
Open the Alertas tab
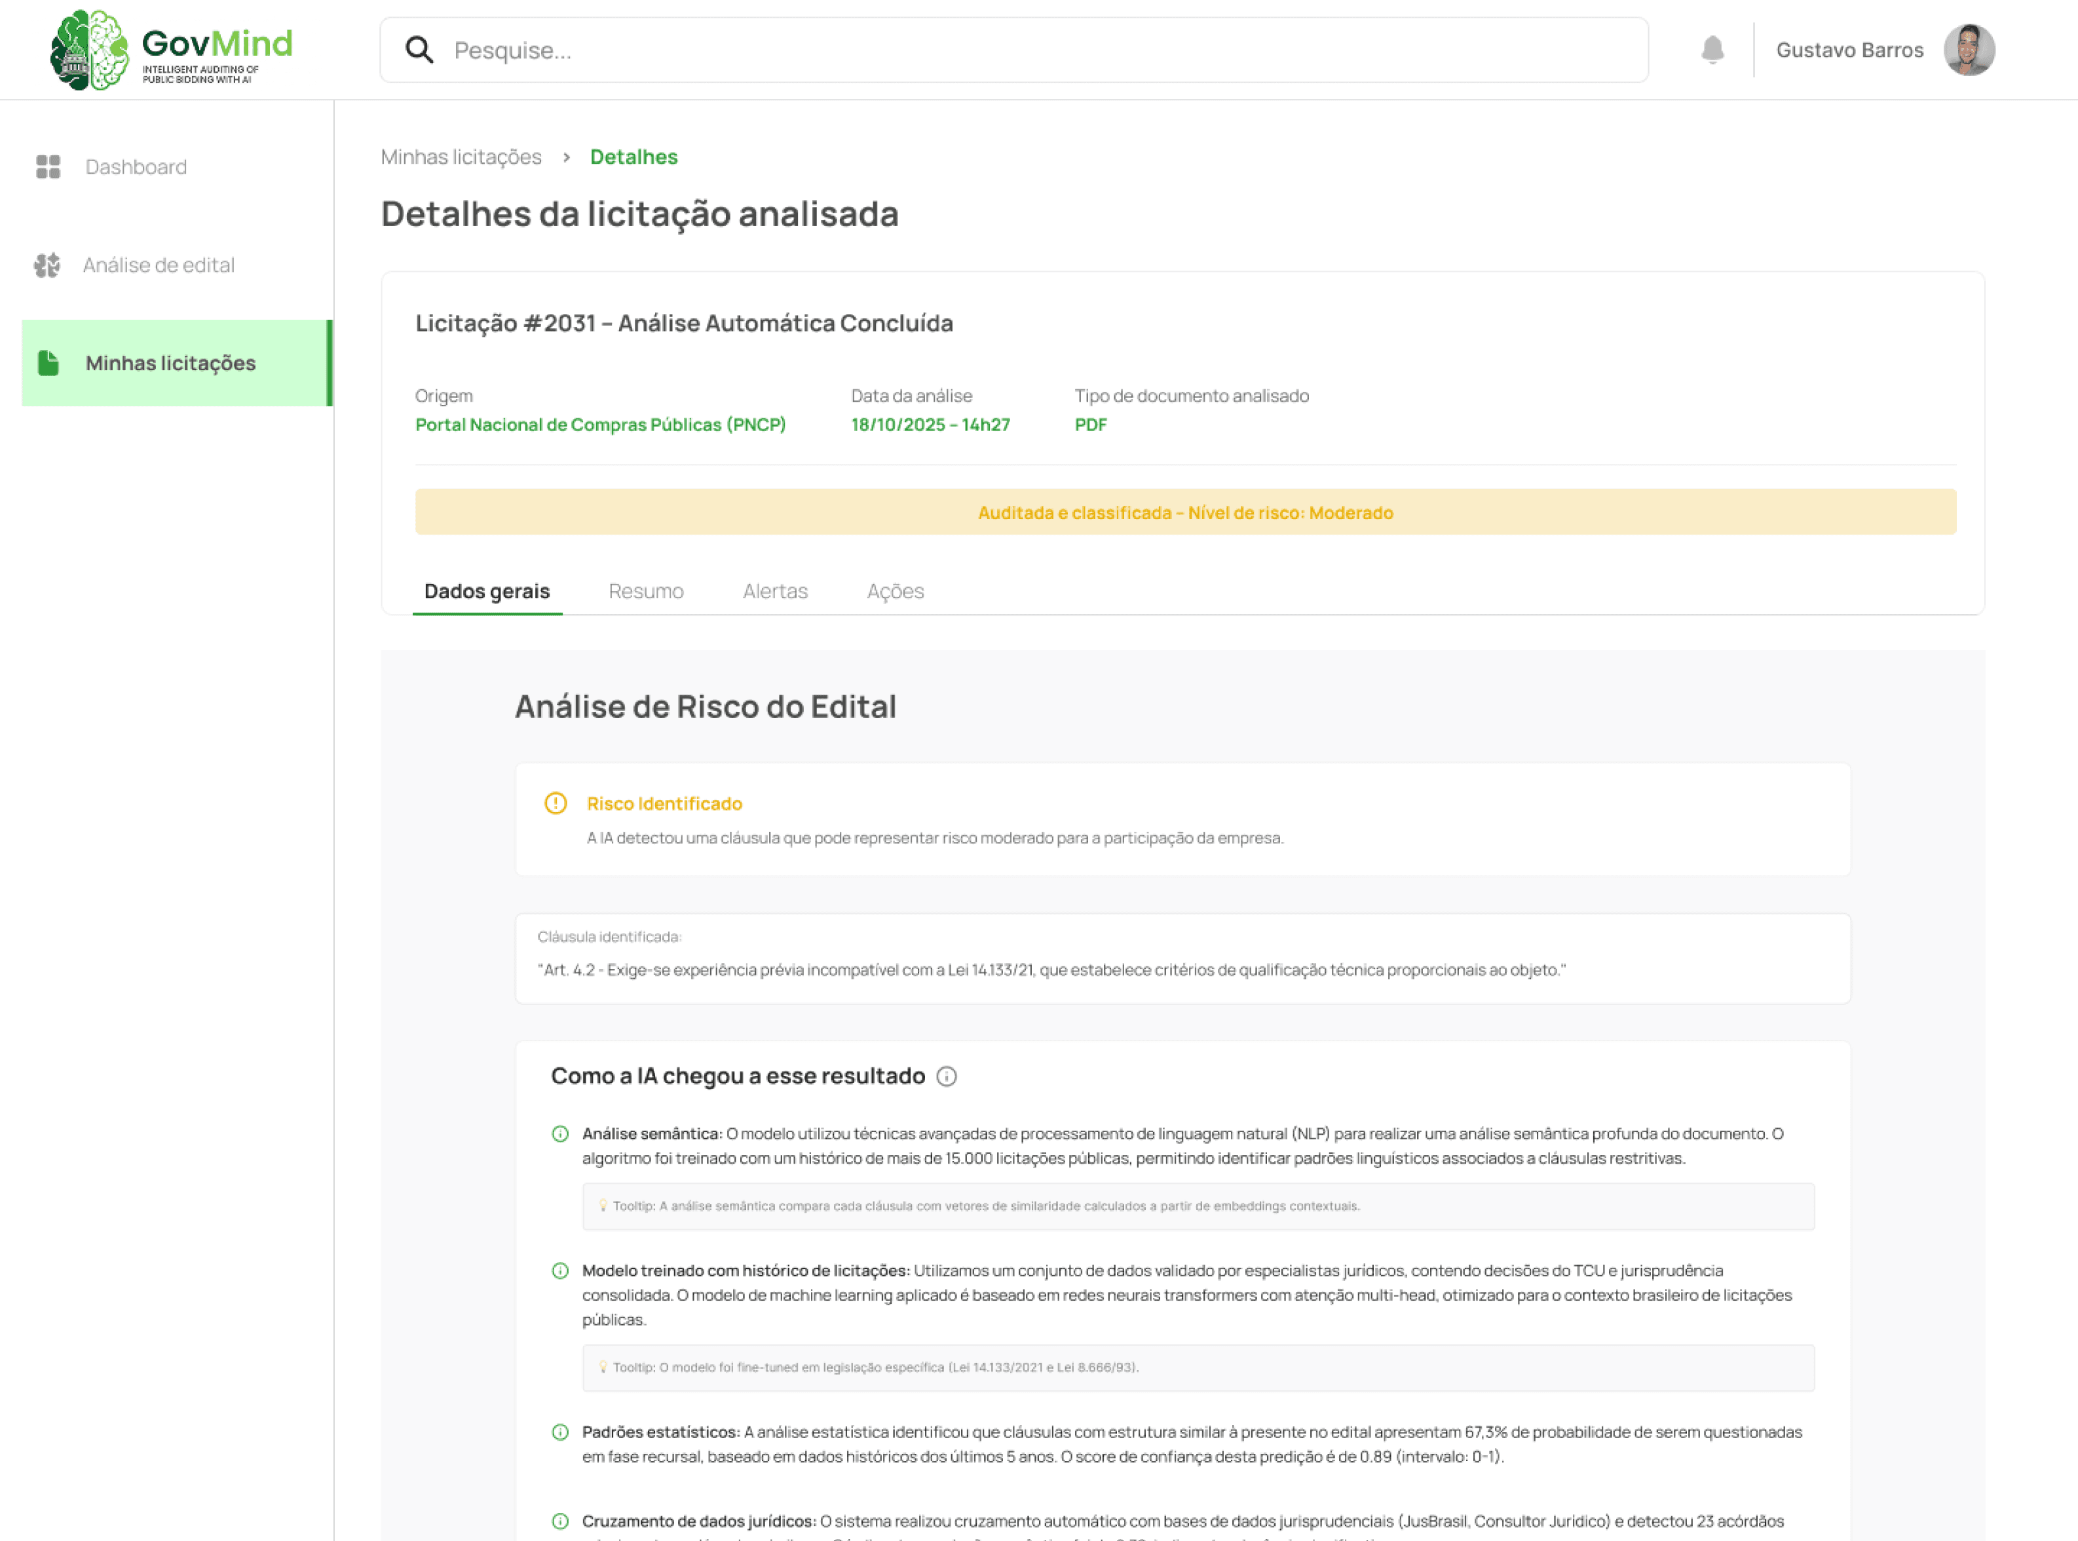[x=775, y=592]
